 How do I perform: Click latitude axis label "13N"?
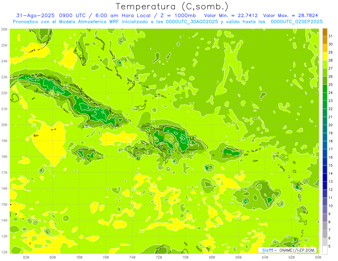click(4, 236)
